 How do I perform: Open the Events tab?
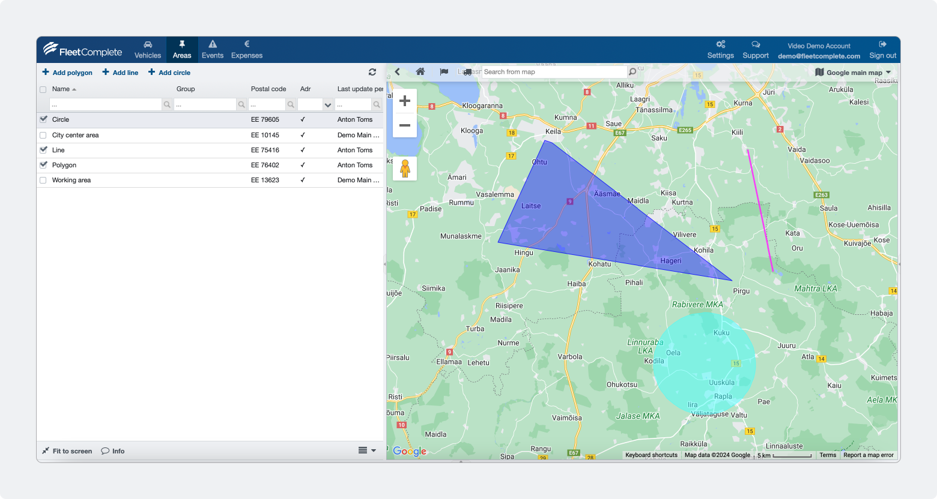coord(213,50)
